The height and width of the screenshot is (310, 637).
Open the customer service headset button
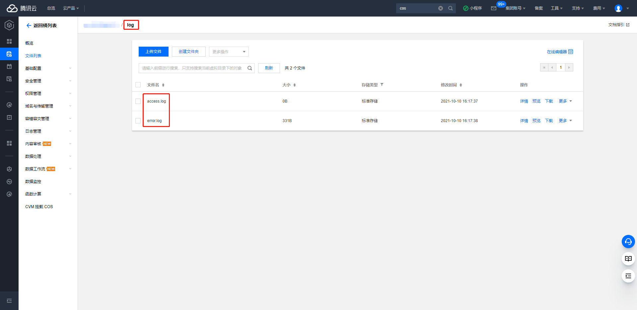[628, 242]
